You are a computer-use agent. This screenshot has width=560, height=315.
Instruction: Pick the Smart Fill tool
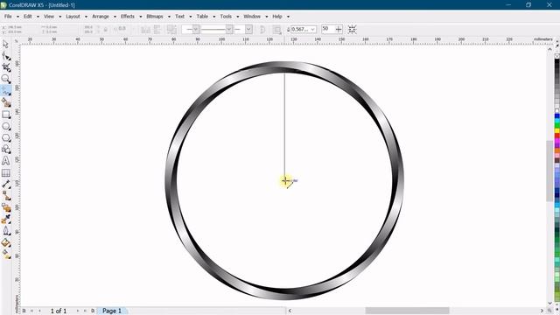6,103
